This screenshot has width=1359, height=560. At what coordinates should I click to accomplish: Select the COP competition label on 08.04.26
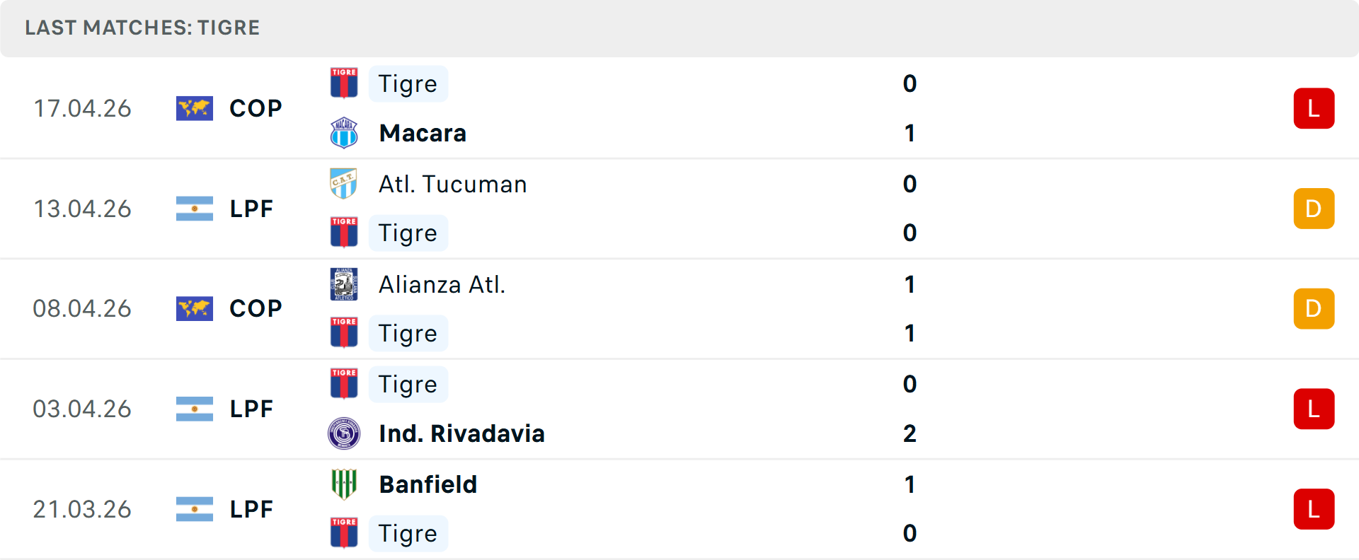point(256,308)
